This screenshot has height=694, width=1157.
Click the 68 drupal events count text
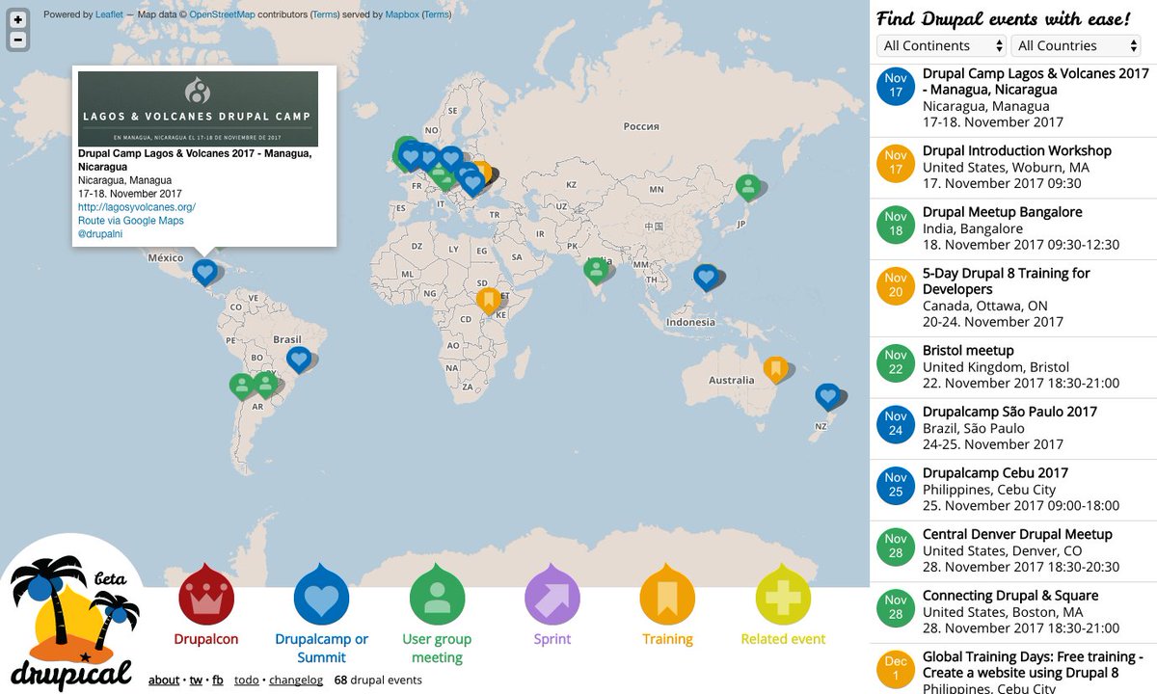pyautogui.click(x=378, y=680)
